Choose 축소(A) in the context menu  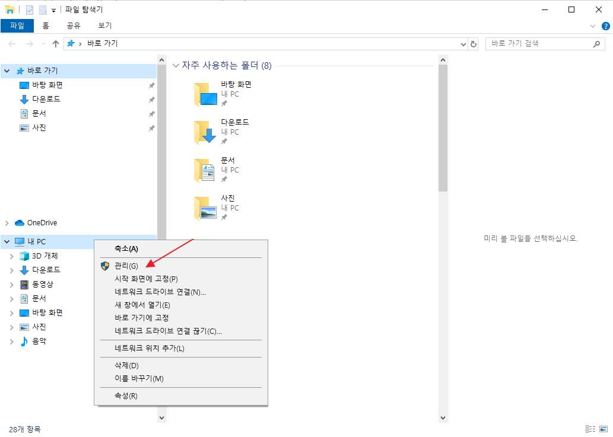[181, 249]
